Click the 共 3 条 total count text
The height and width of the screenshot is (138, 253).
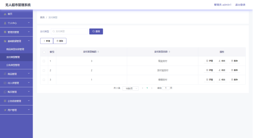[x=117, y=88]
